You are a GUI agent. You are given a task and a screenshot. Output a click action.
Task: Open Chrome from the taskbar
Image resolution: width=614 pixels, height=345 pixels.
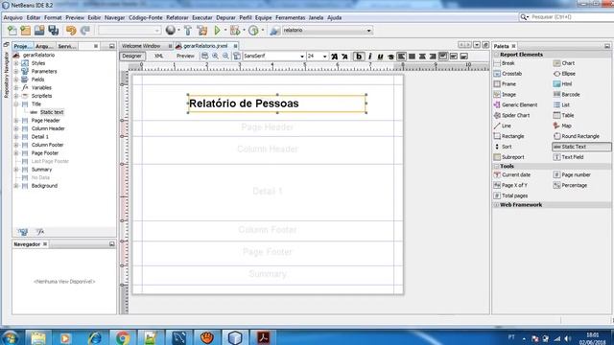(122, 337)
